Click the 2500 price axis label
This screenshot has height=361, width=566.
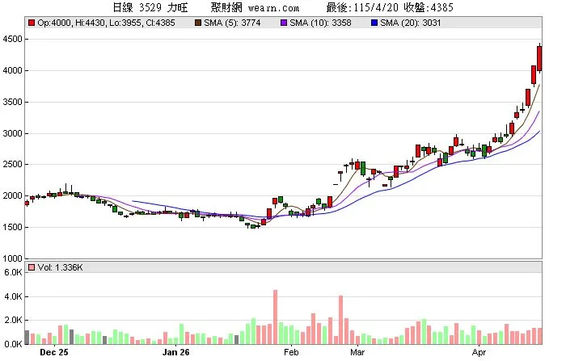click(12, 165)
